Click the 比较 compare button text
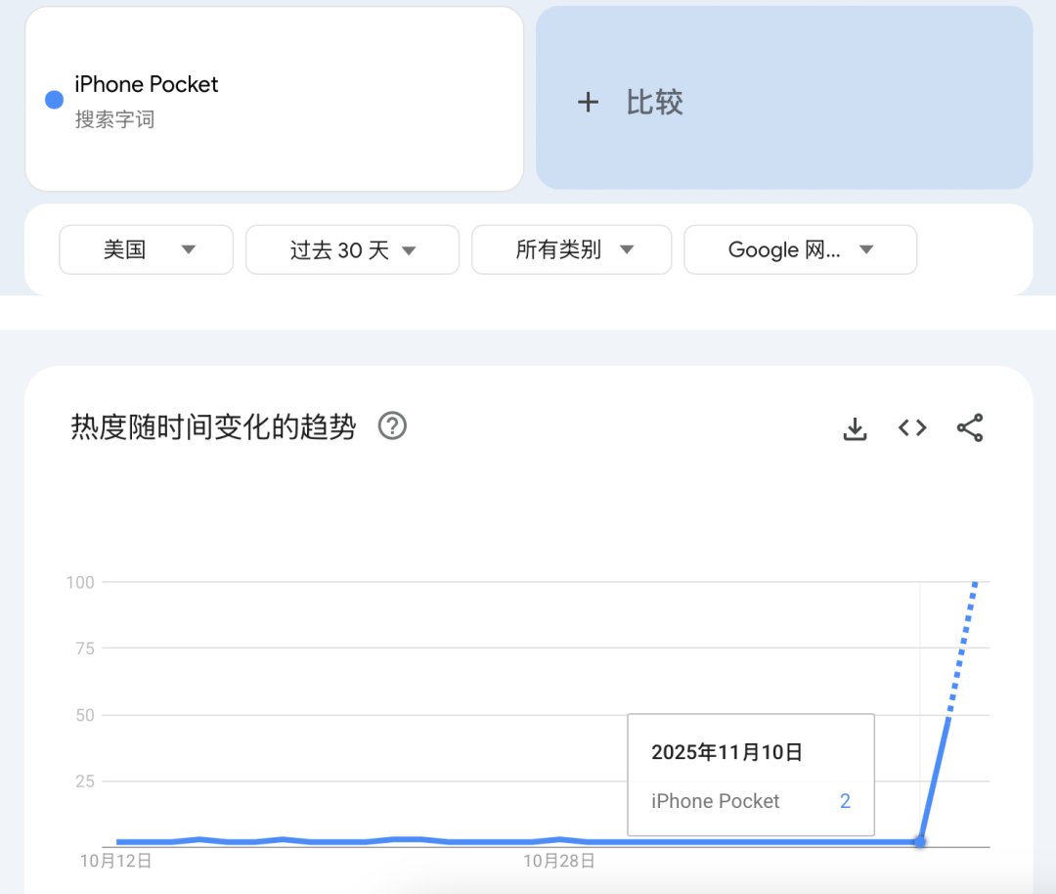 pos(654,102)
